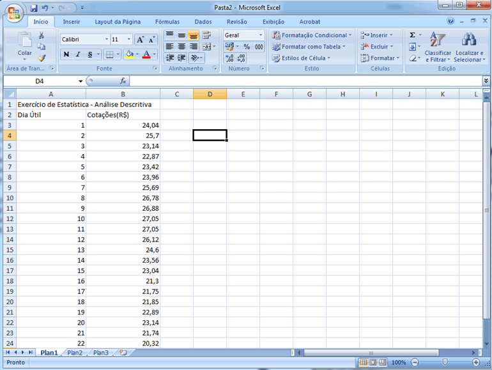Click the insert function fx icon
The width and height of the screenshot is (492, 370).
click(123, 81)
